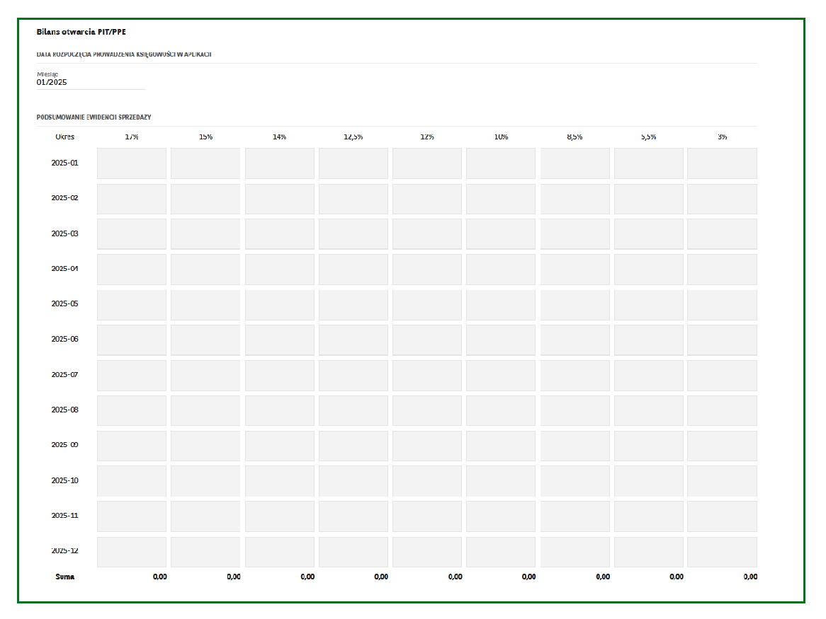Click the 10% cell for 2025-08
Viewport: 826px width, 619px height.
pos(501,411)
